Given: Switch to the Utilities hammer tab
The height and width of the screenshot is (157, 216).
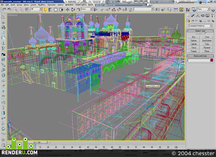Looking at the screenshot, I should tap(212, 16).
